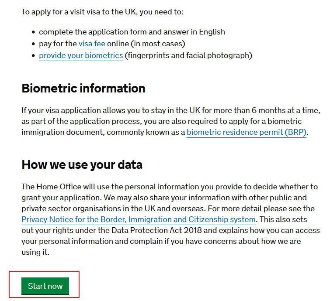The height and width of the screenshot is (301, 330).
Task: Click the green Start now button
Action: (x=45, y=286)
